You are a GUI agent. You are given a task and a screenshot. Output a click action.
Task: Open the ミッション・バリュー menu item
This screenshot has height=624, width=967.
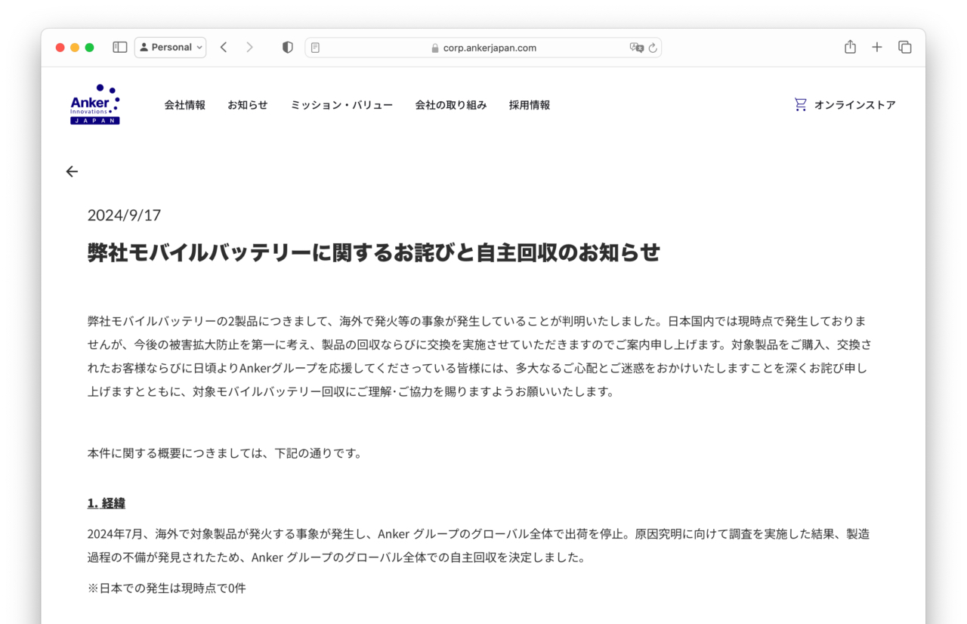pos(341,105)
